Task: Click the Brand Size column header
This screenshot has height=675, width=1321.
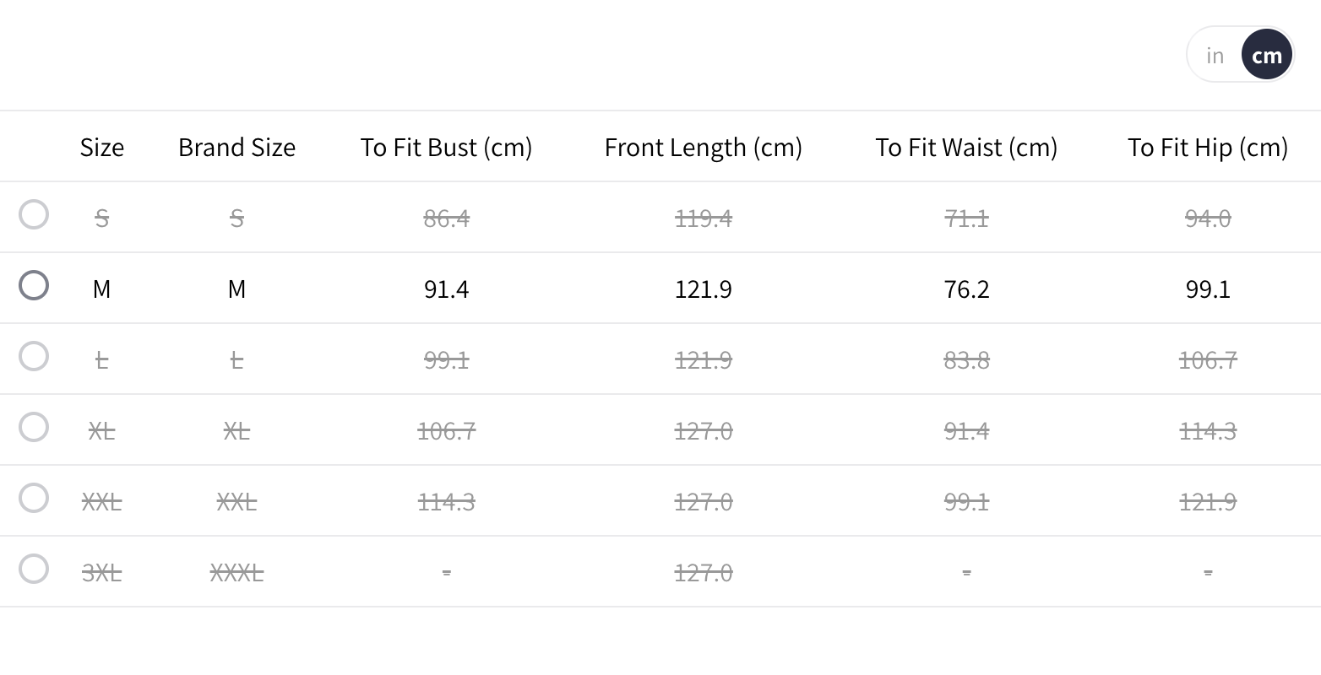Action: pyautogui.click(x=237, y=148)
